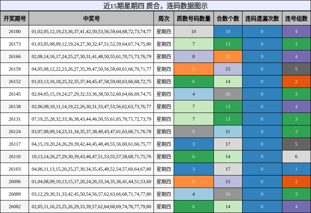Click period number 26173
Screen dimensions: 311x213
click(x=15, y=44)
